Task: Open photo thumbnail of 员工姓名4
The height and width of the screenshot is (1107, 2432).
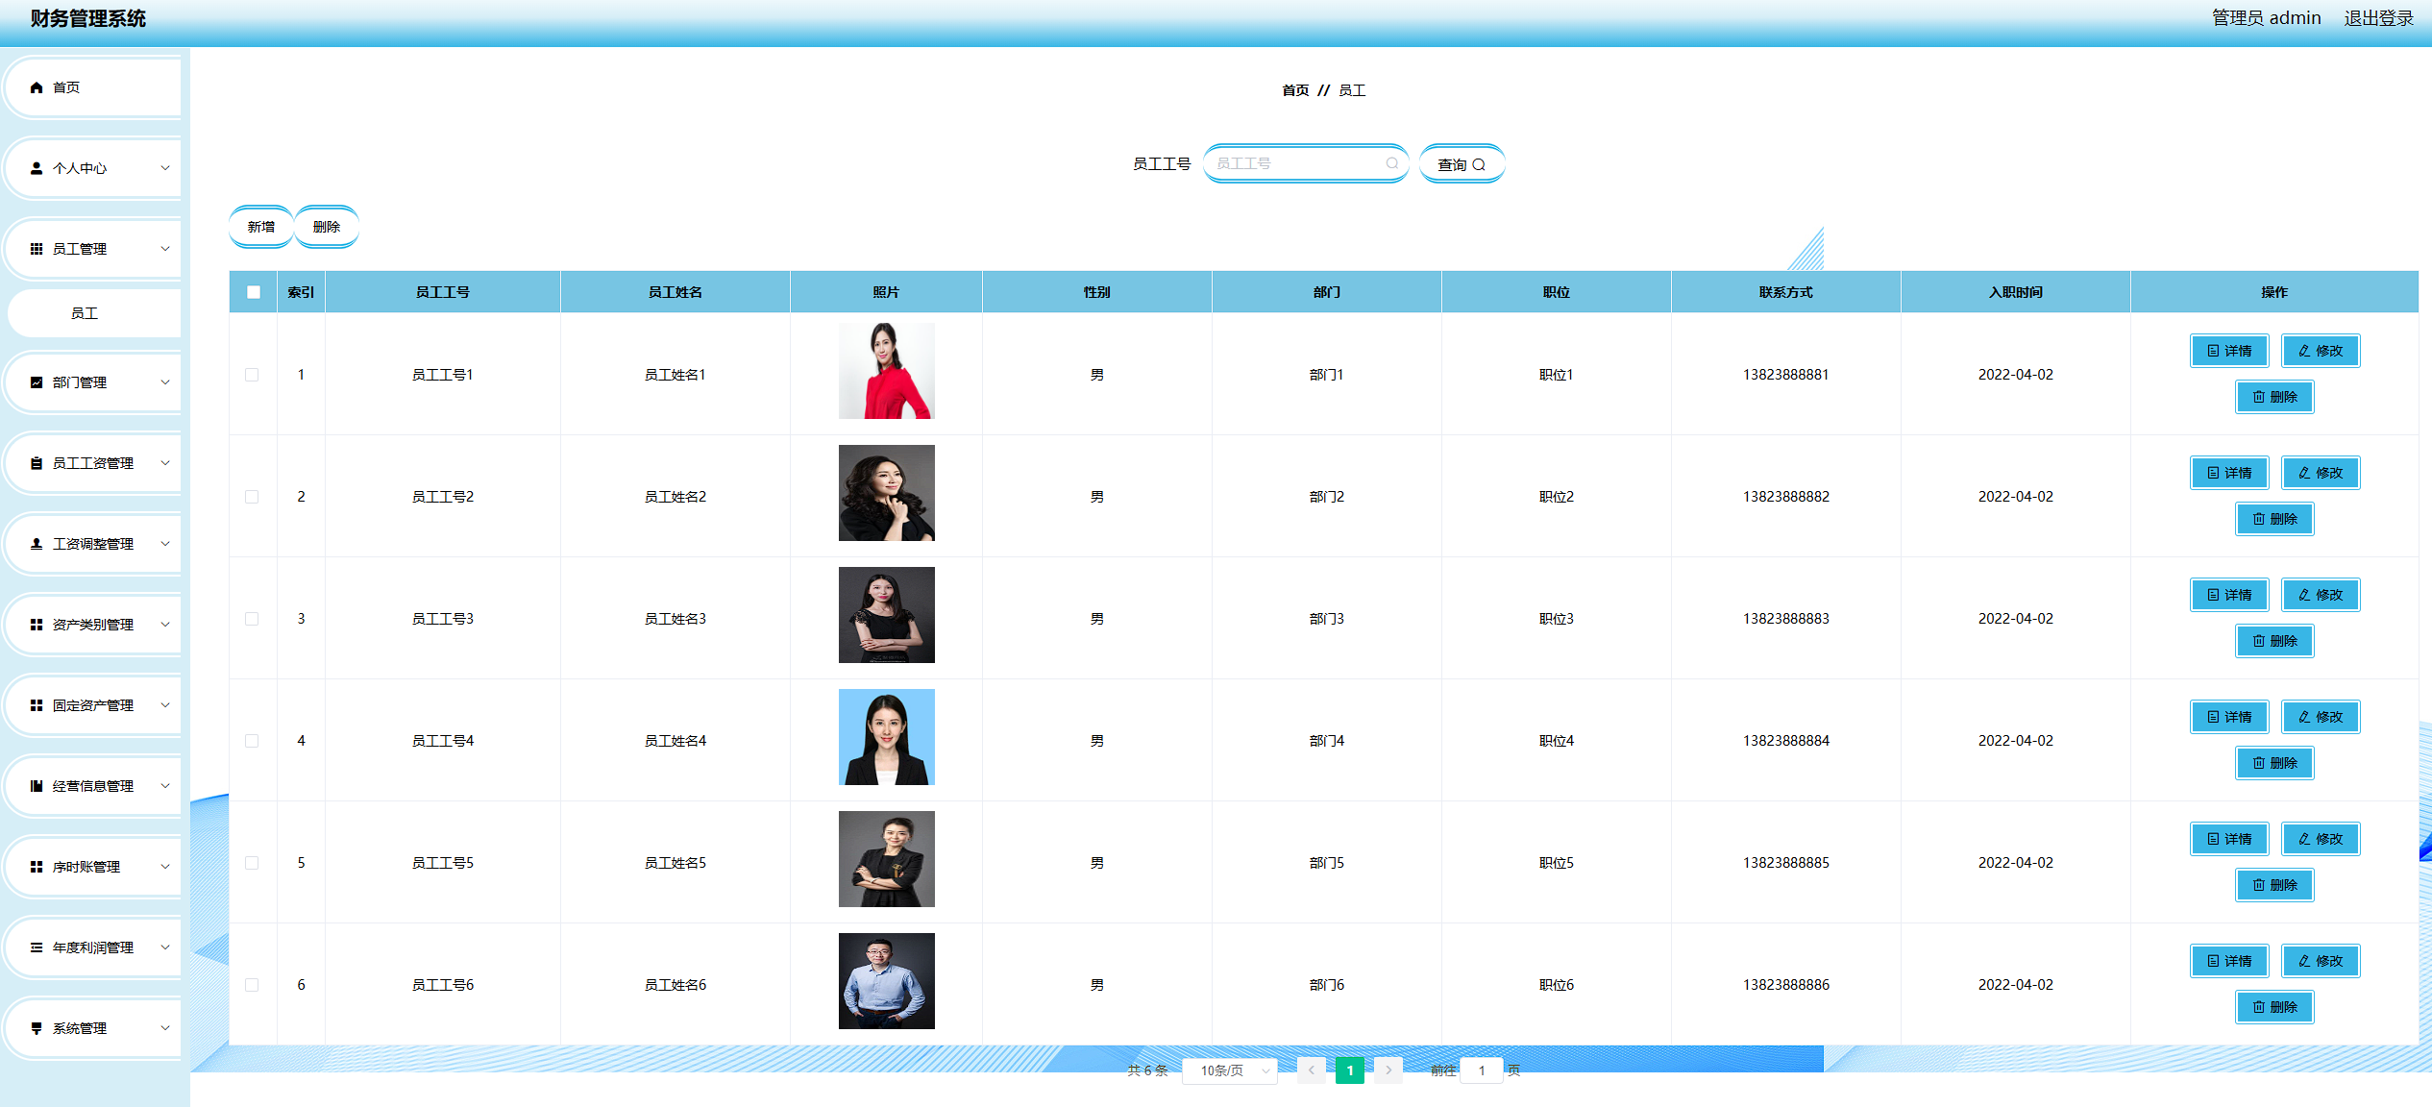Action: coord(886,737)
